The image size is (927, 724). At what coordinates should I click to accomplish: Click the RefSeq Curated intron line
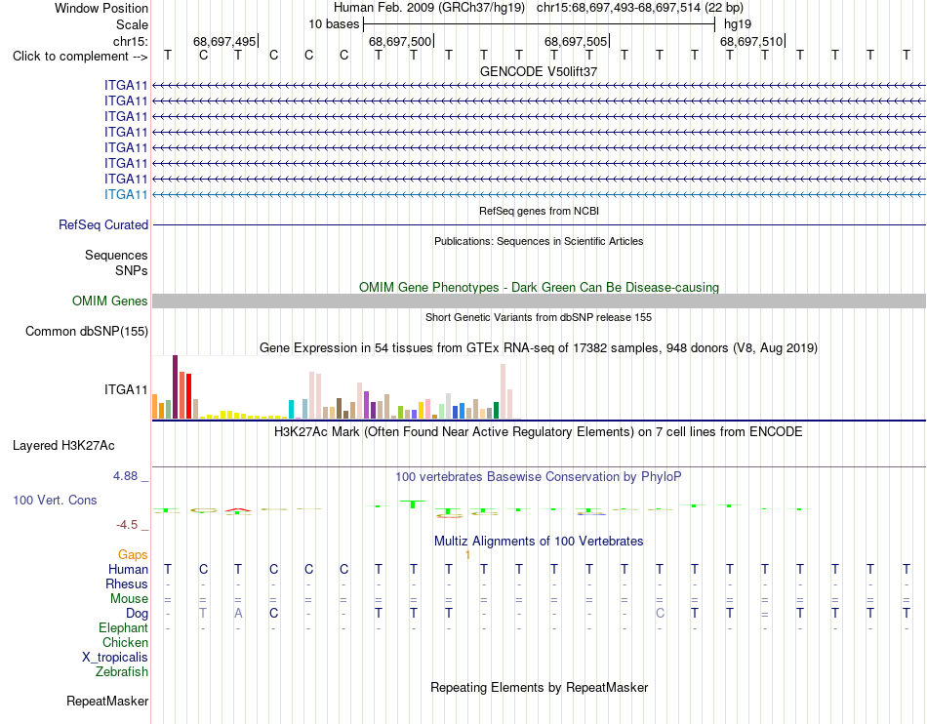(x=539, y=224)
